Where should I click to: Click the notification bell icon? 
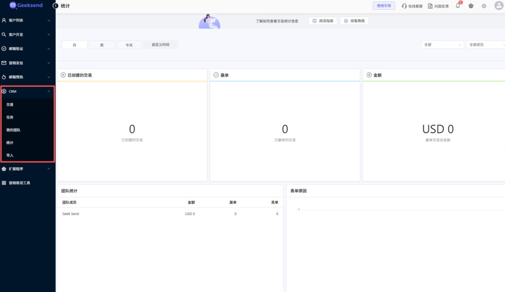[x=458, y=6]
